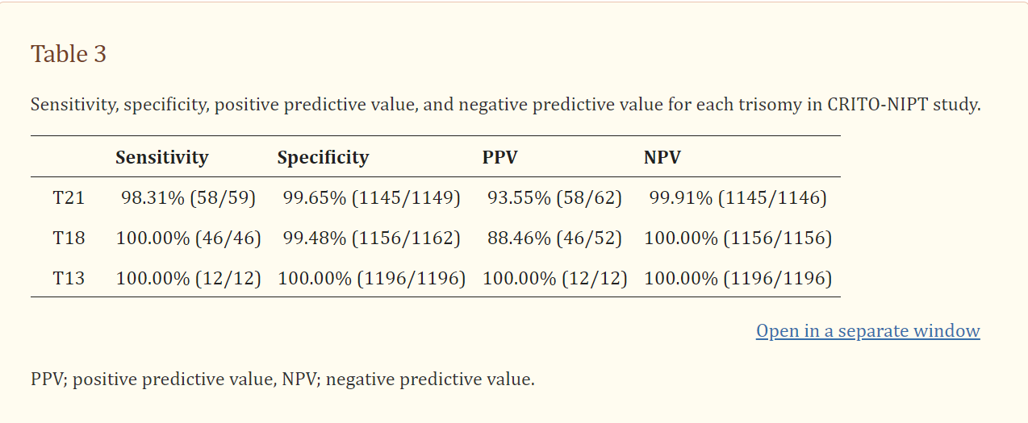1028x423 pixels.
Task: Click the T18 specificity value 99.48% (1156/1162)
Action: [x=371, y=238]
